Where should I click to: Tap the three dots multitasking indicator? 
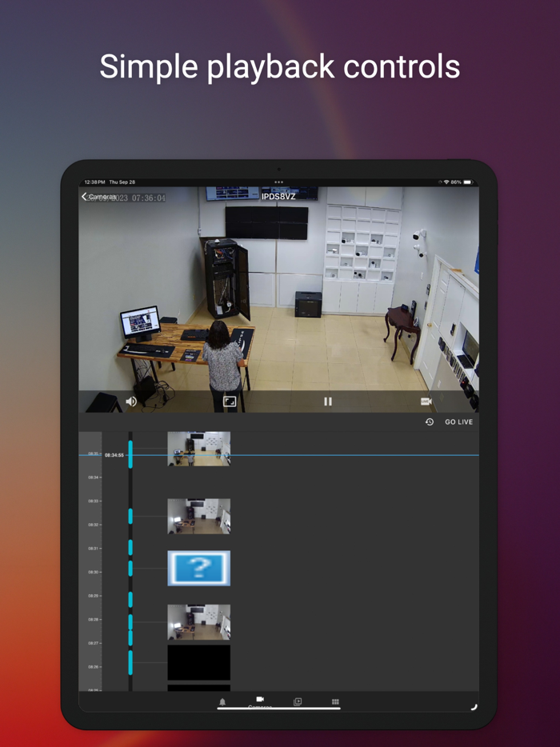pyautogui.click(x=279, y=182)
